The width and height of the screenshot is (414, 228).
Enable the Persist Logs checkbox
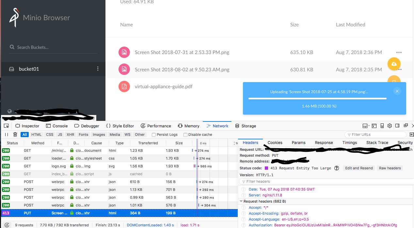(154, 135)
